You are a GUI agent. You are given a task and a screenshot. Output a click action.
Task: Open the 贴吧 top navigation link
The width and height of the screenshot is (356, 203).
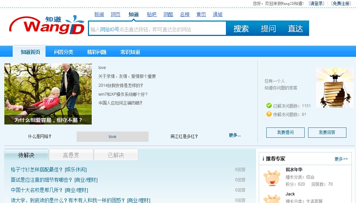(x=152, y=14)
